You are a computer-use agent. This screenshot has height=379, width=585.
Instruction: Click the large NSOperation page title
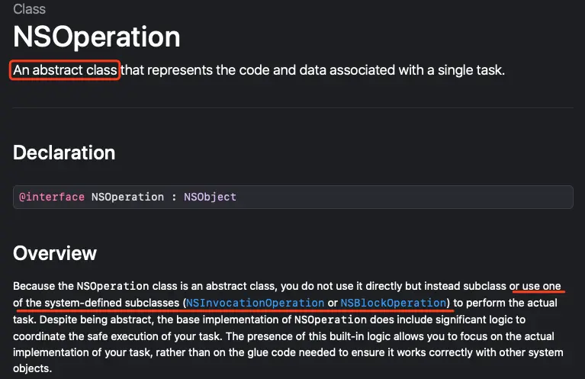point(97,37)
